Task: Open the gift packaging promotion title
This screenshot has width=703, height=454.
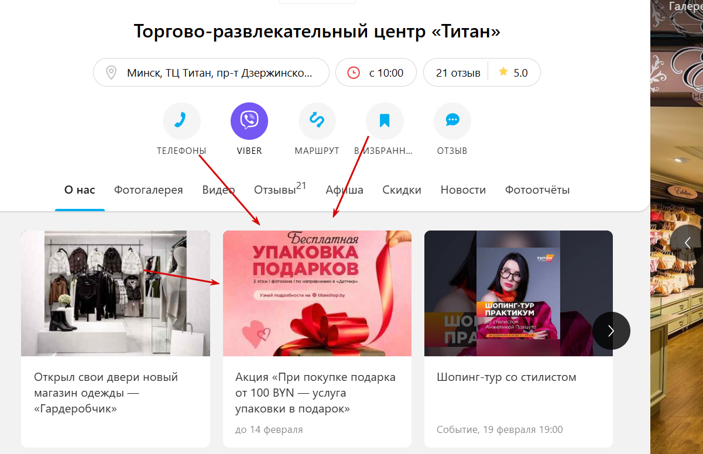Action: pyautogui.click(x=316, y=393)
